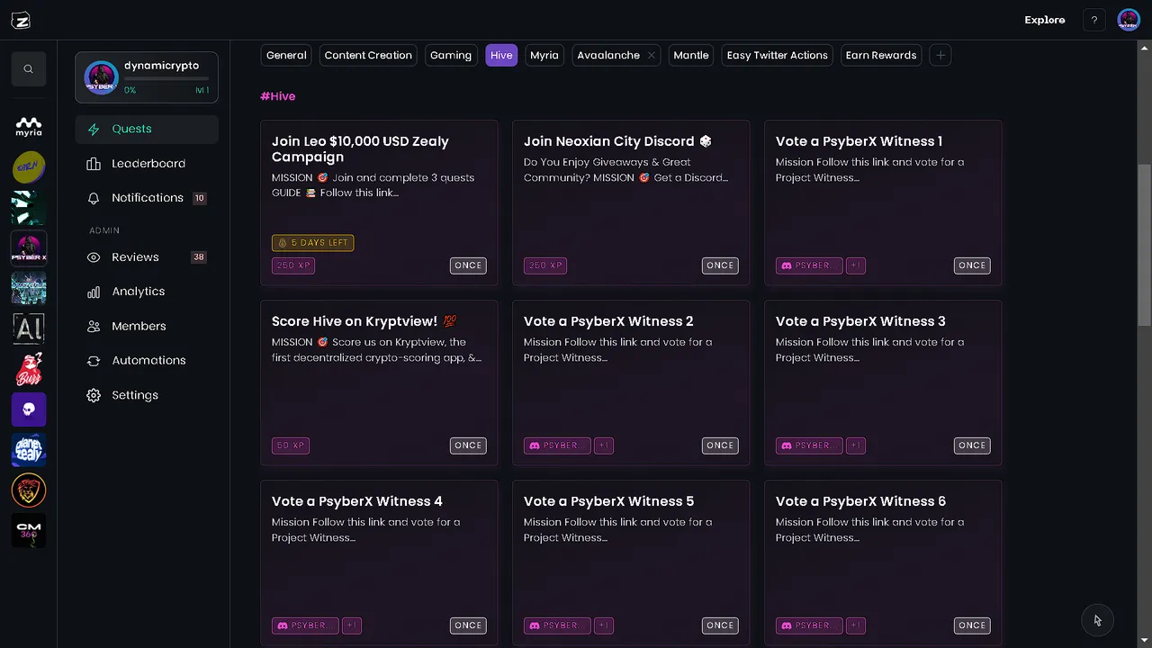Select the Content Creation category tab
The height and width of the screenshot is (648, 1152).
[x=368, y=55]
